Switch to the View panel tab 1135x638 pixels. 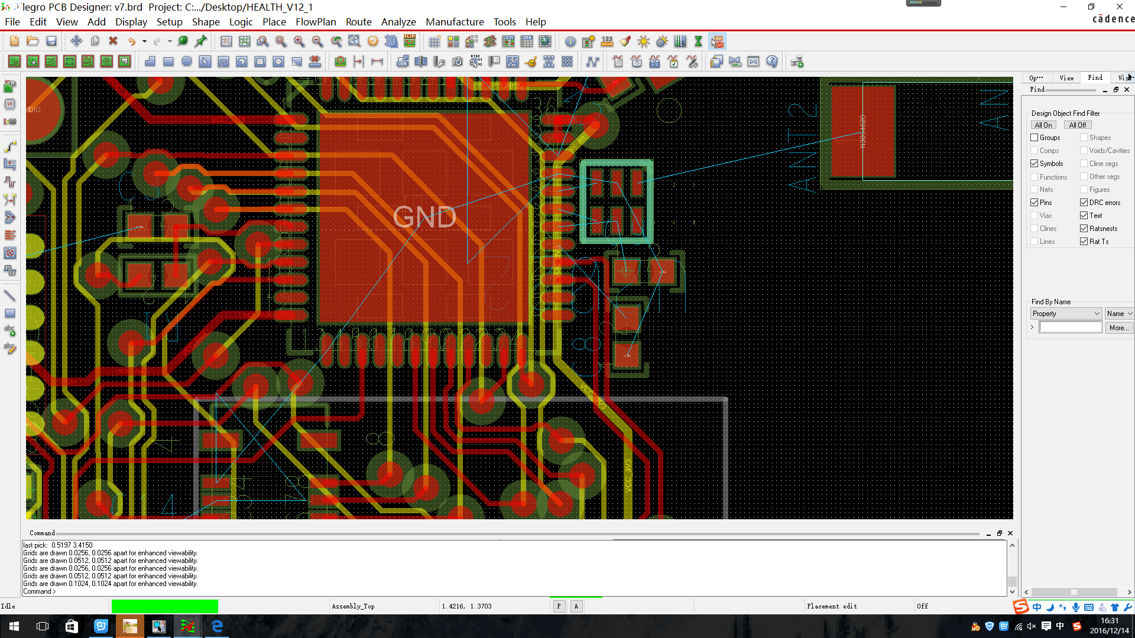1066,78
